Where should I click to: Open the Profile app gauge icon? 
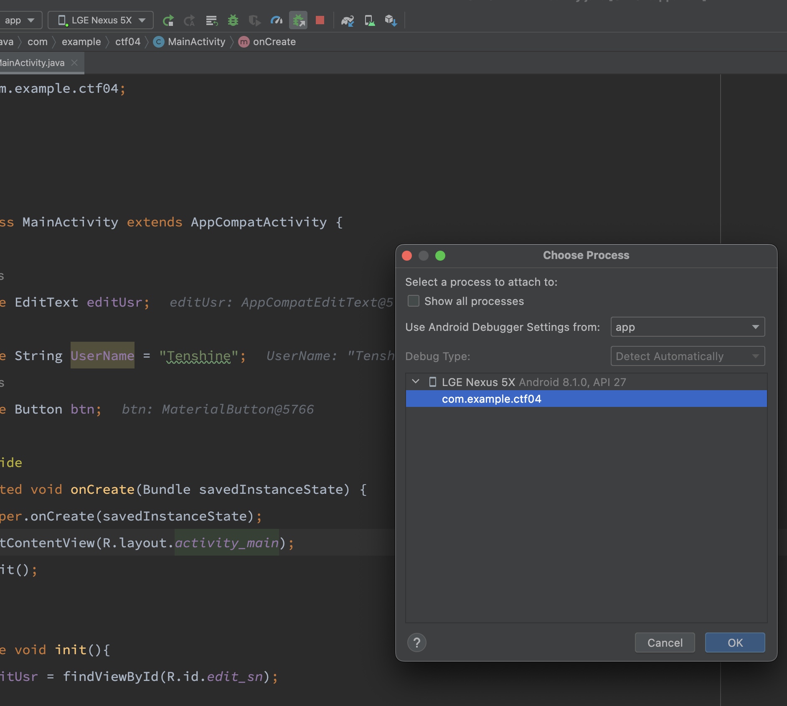pos(276,20)
